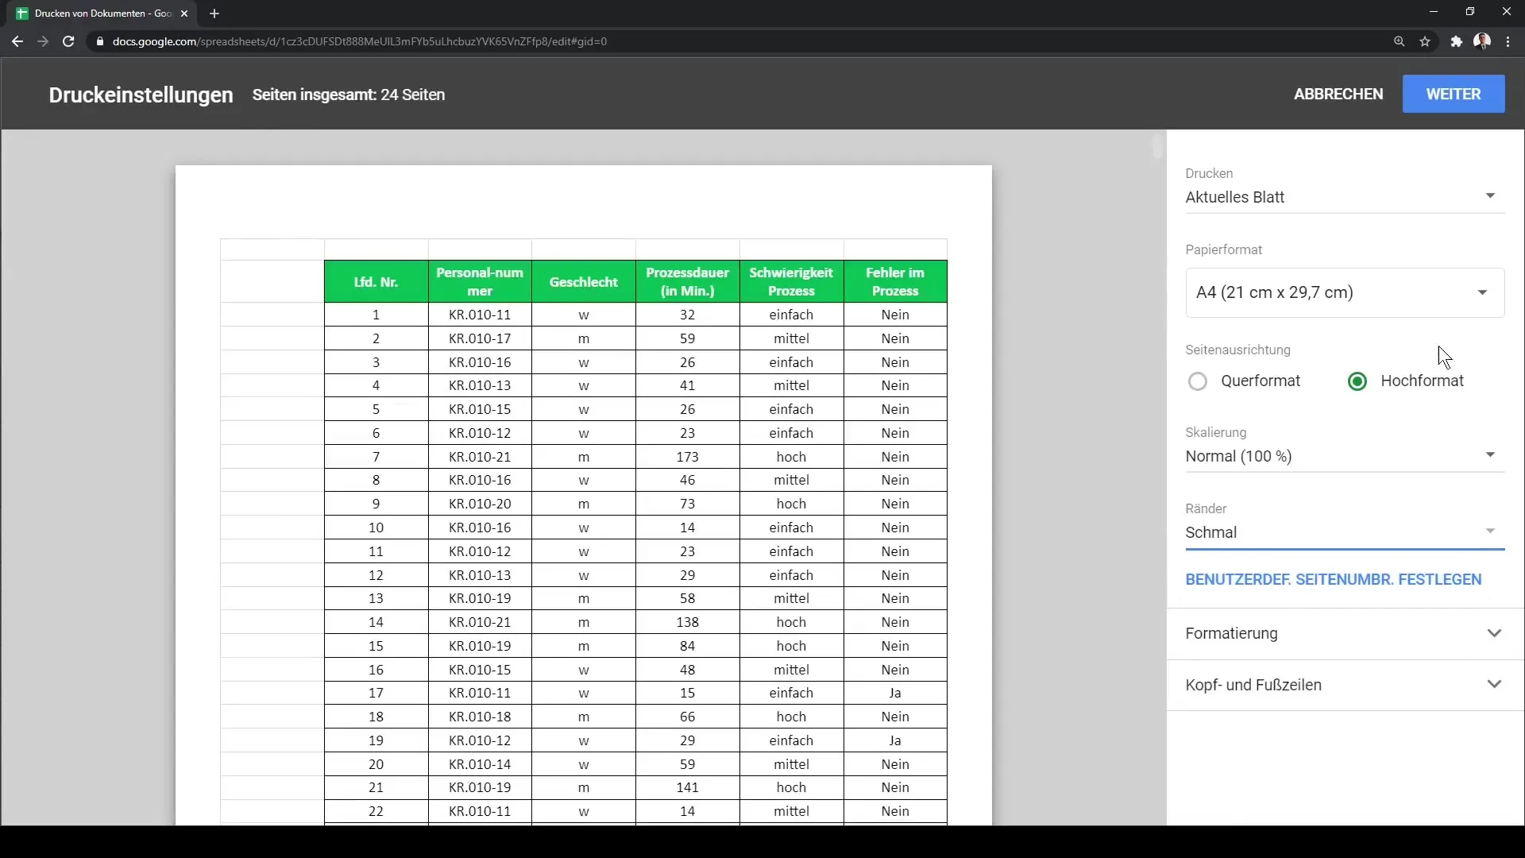Open the Skalierung Normal (100 %) dropdown
The height and width of the screenshot is (858, 1525).
(x=1345, y=456)
